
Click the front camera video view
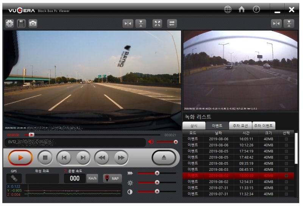tap(92, 80)
